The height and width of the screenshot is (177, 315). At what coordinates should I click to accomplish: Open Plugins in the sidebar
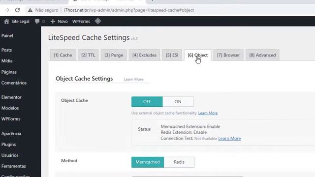pyautogui.click(x=8, y=144)
